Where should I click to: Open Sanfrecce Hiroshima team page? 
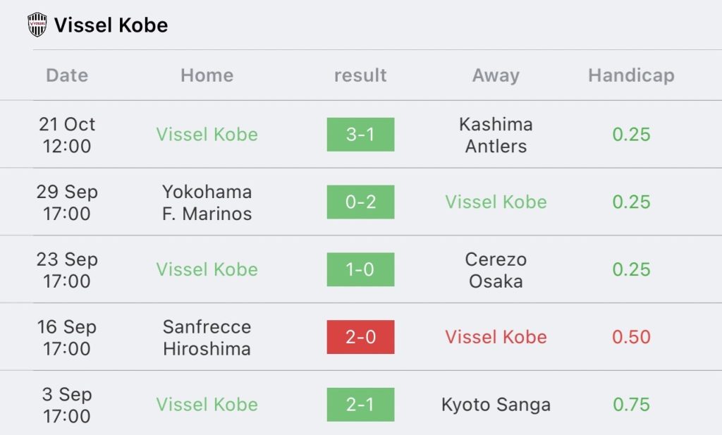pos(207,338)
